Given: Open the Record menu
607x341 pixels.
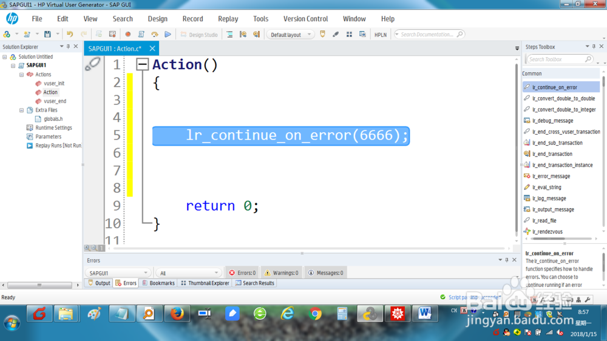Looking at the screenshot, I should 193,19.
